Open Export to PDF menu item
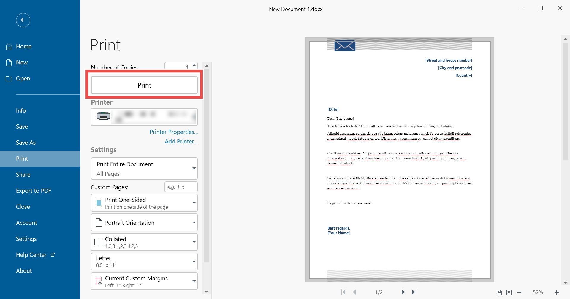The height and width of the screenshot is (299, 570). click(34, 191)
